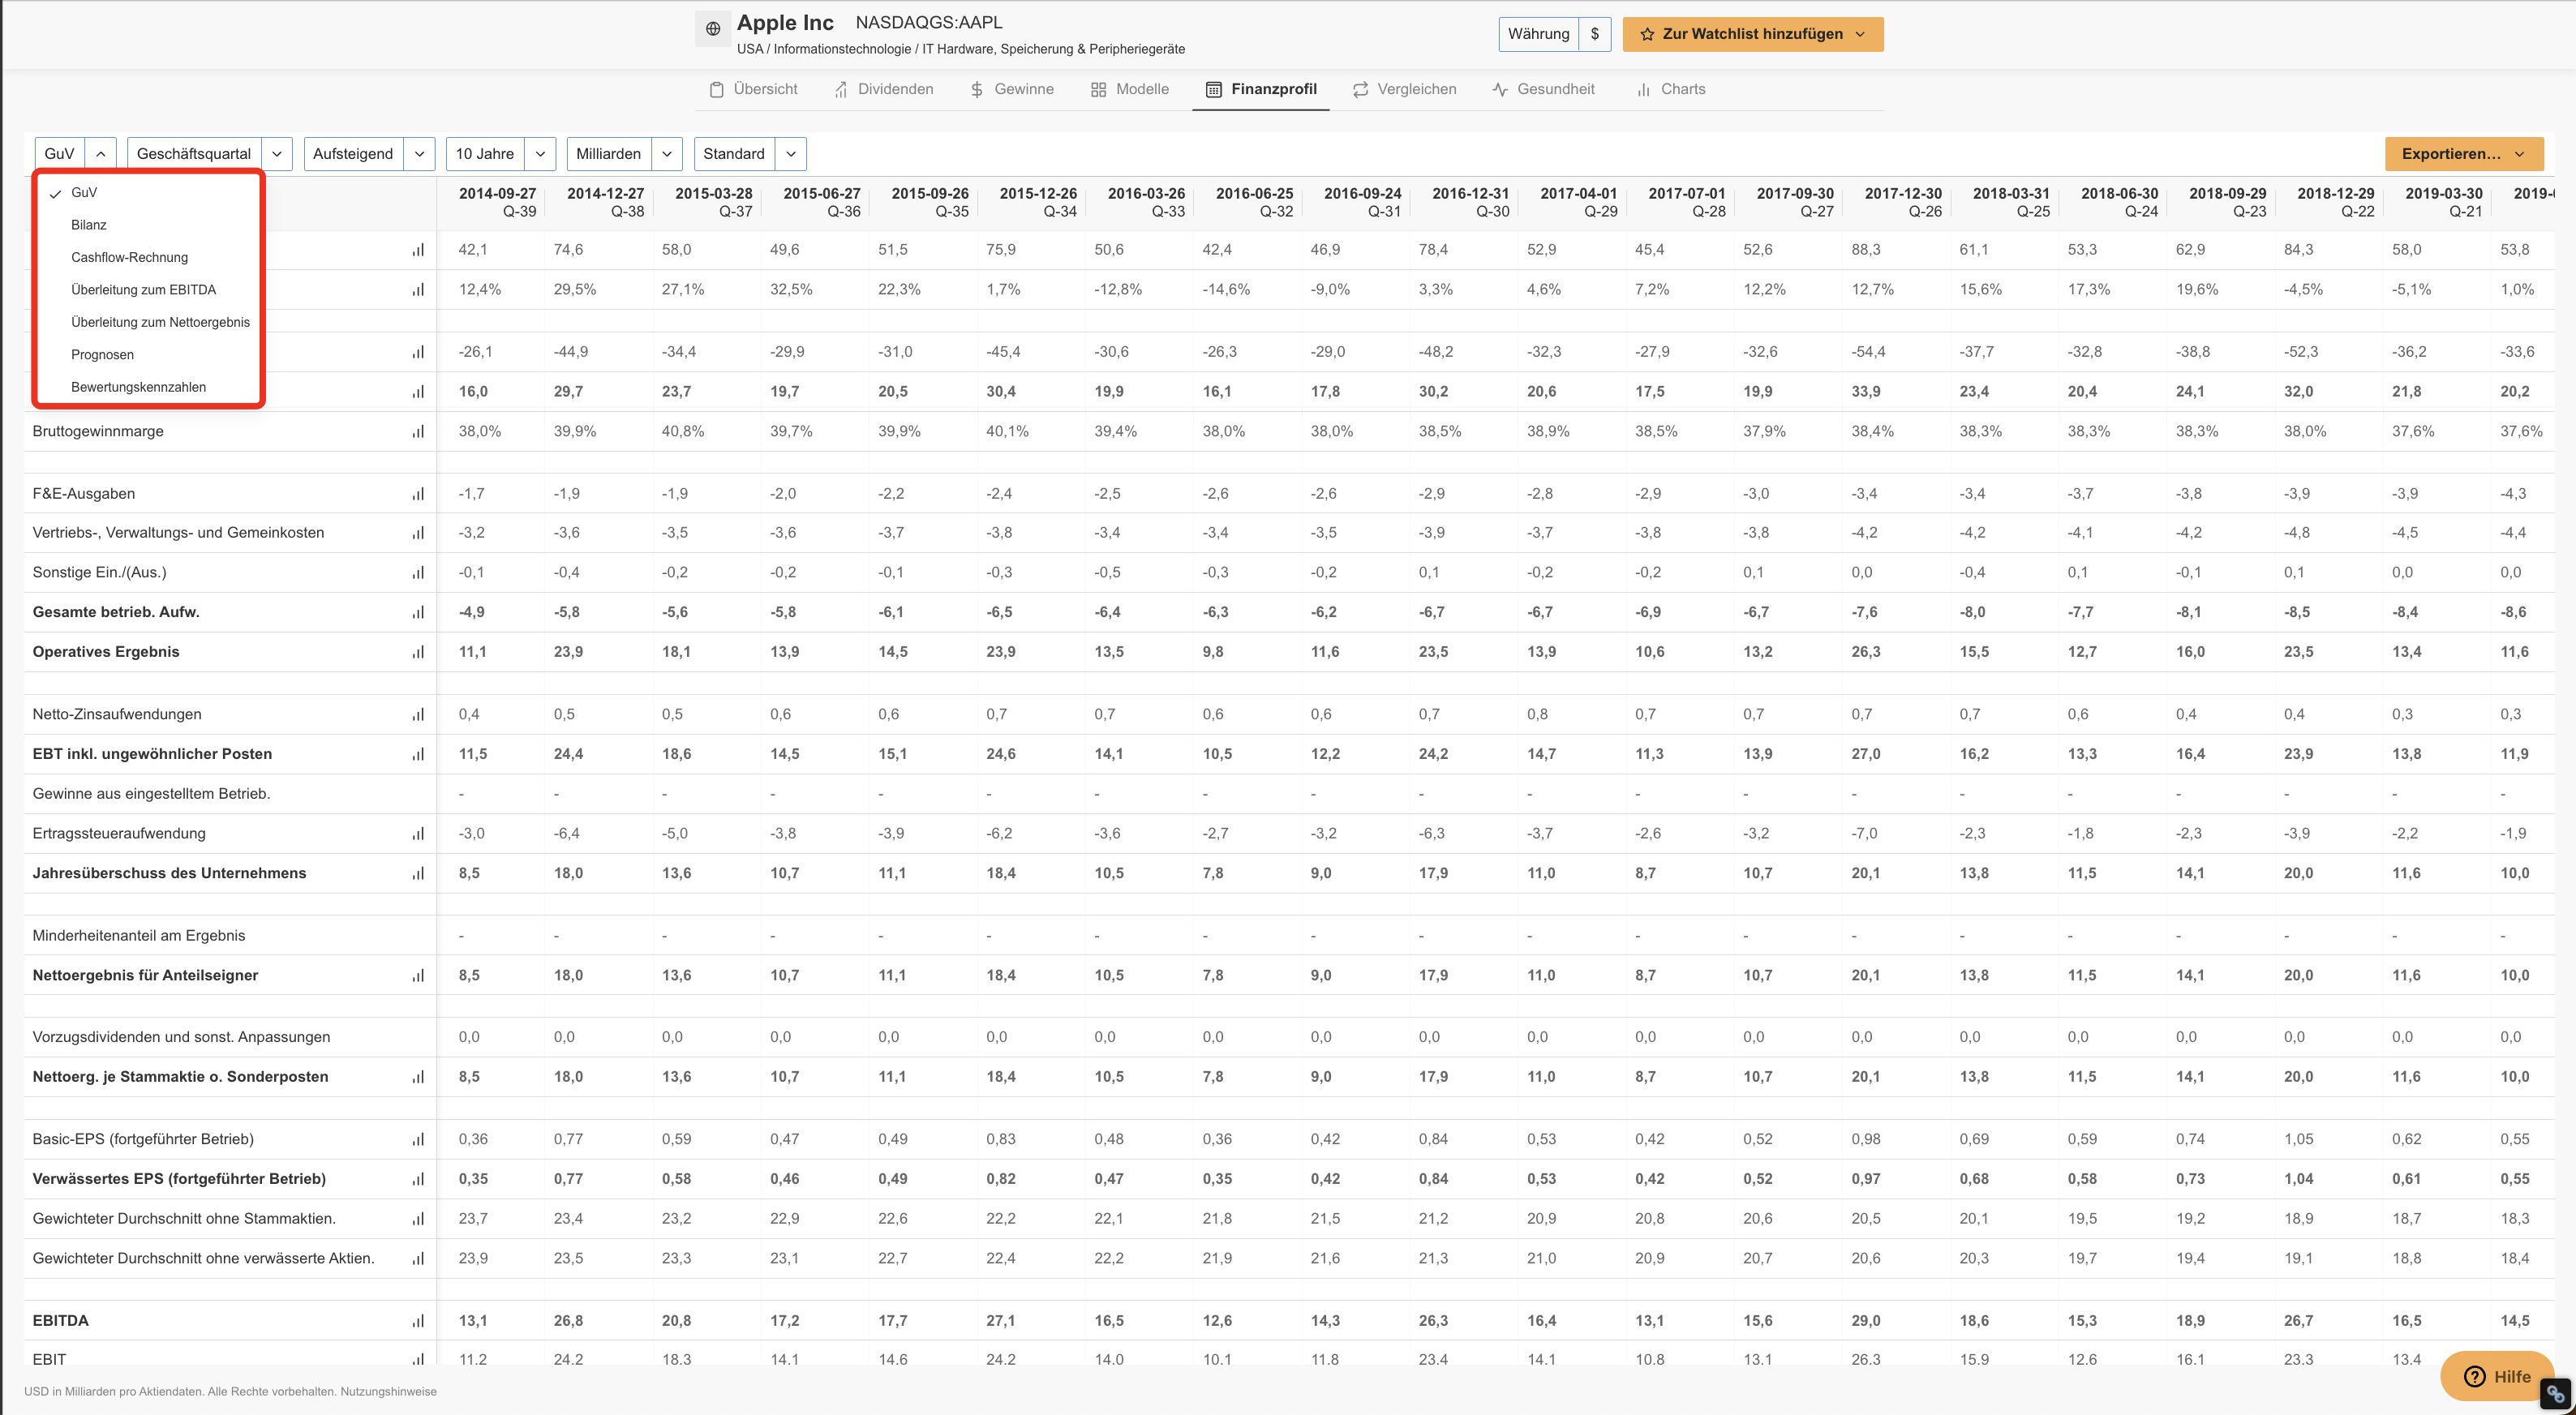Click the Vorzugsdividenden und sonst. Anpassungen label
The image size is (2576, 1415).
click(x=181, y=1038)
